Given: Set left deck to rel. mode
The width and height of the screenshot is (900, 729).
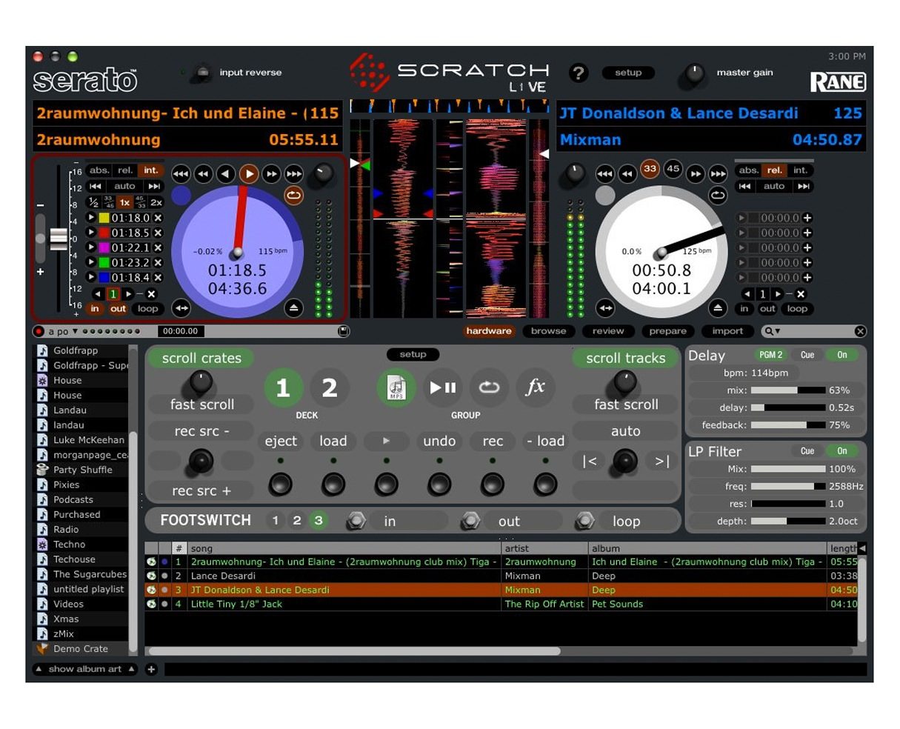Looking at the screenshot, I should click(x=125, y=170).
